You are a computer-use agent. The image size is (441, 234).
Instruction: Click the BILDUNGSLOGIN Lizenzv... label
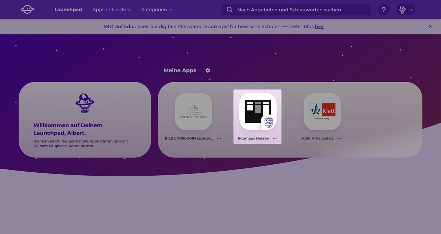pyautogui.click(x=189, y=138)
